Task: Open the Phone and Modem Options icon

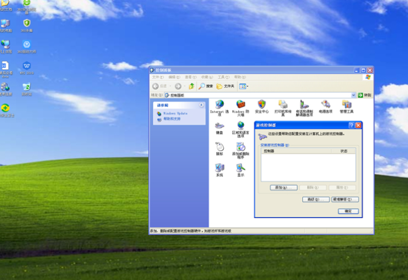Action: [x=304, y=108]
